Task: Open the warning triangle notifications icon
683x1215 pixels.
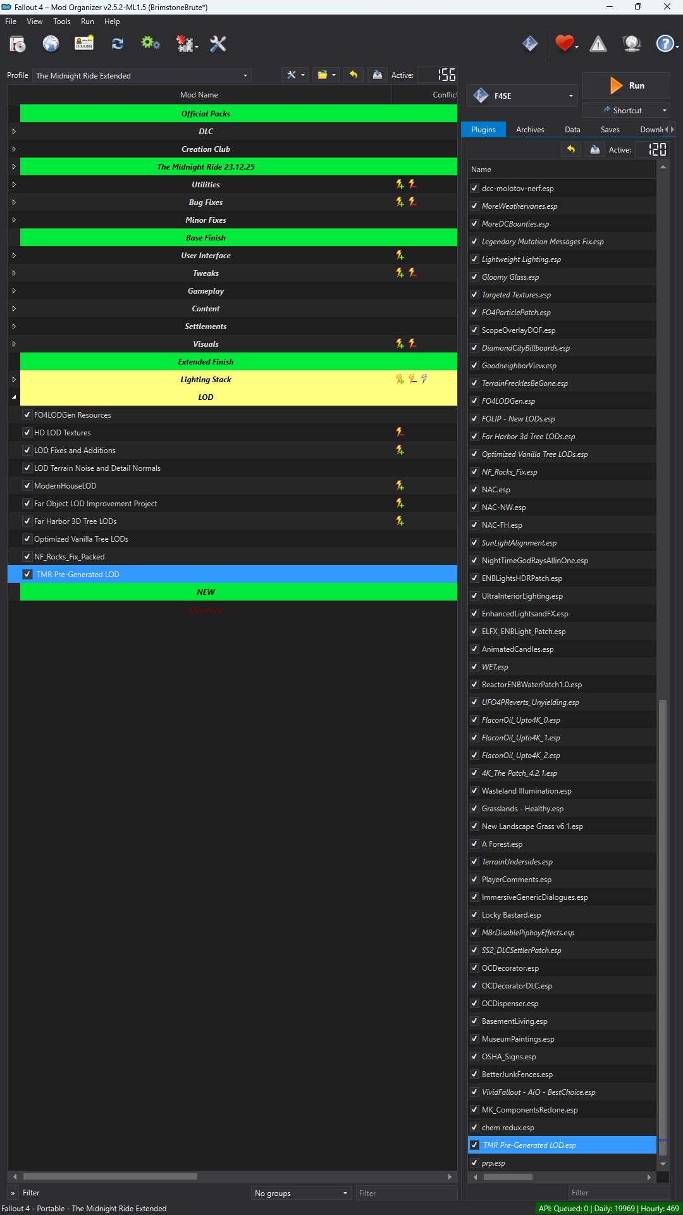Action: click(x=598, y=44)
